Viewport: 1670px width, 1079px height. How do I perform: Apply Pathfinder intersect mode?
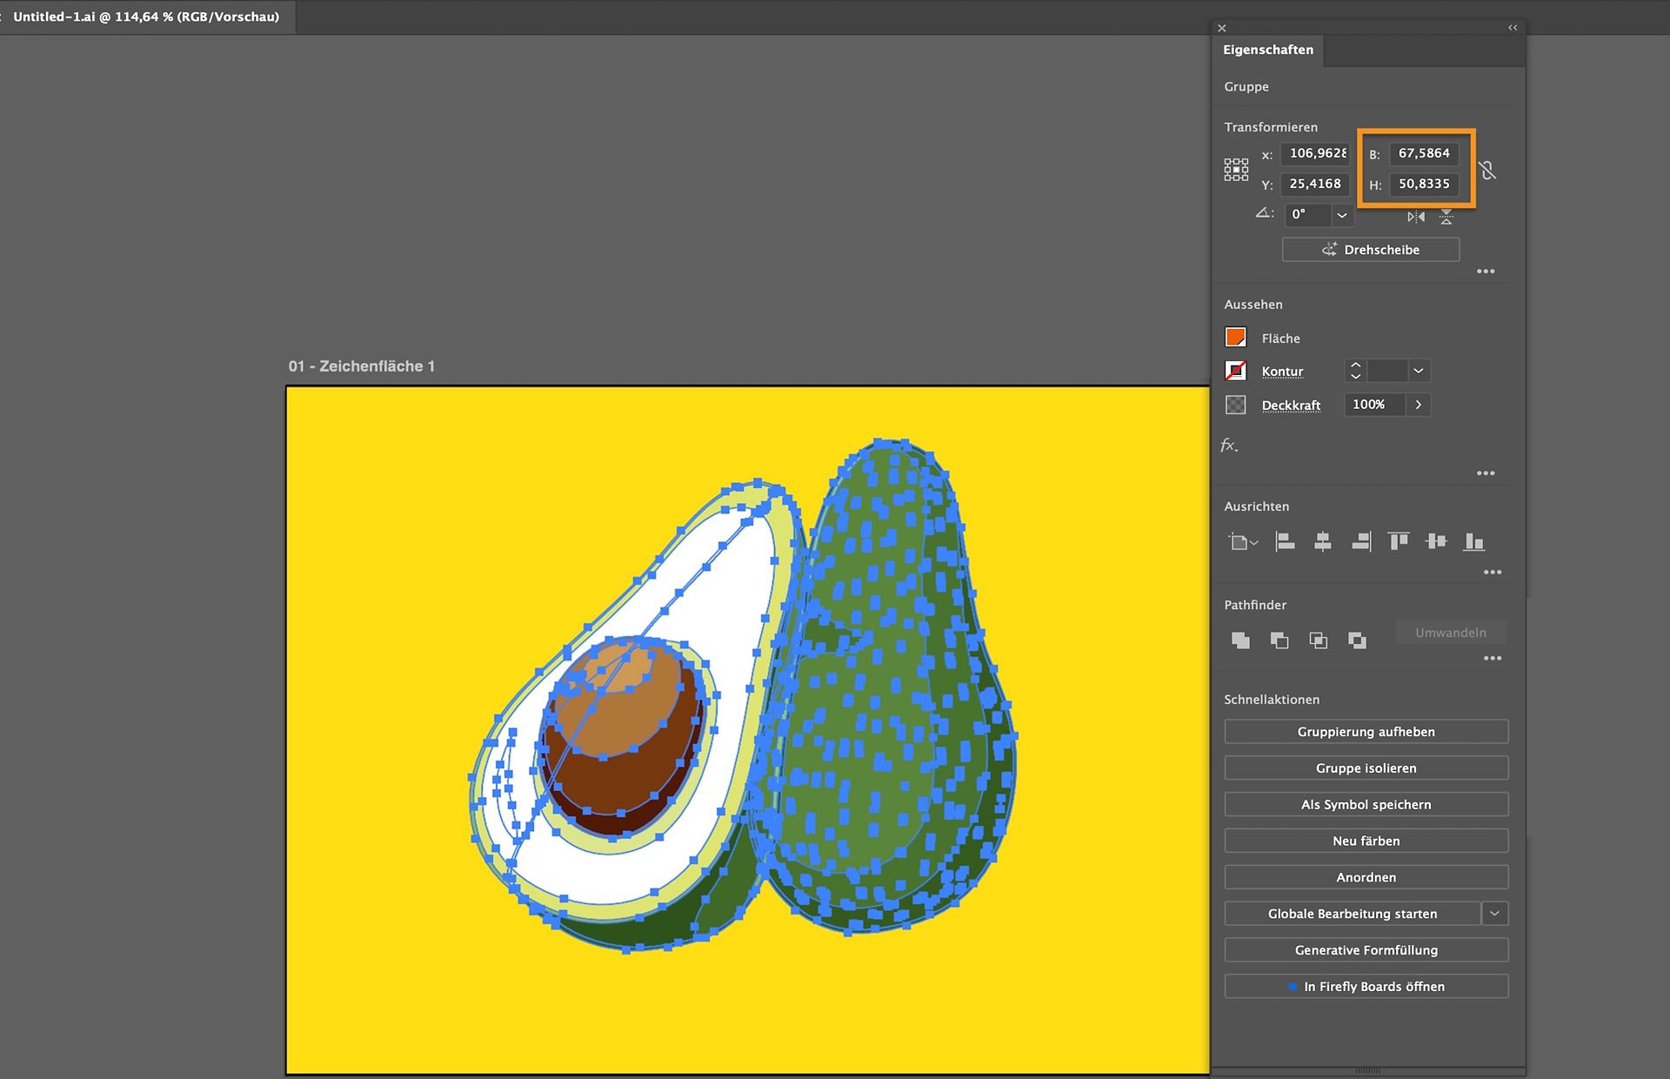(x=1319, y=640)
